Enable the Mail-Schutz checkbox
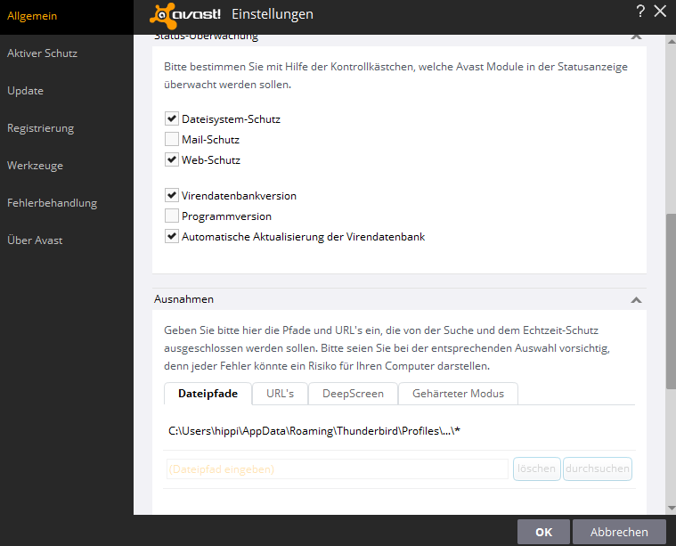The height and width of the screenshot is (546, 676). point(172,139)
